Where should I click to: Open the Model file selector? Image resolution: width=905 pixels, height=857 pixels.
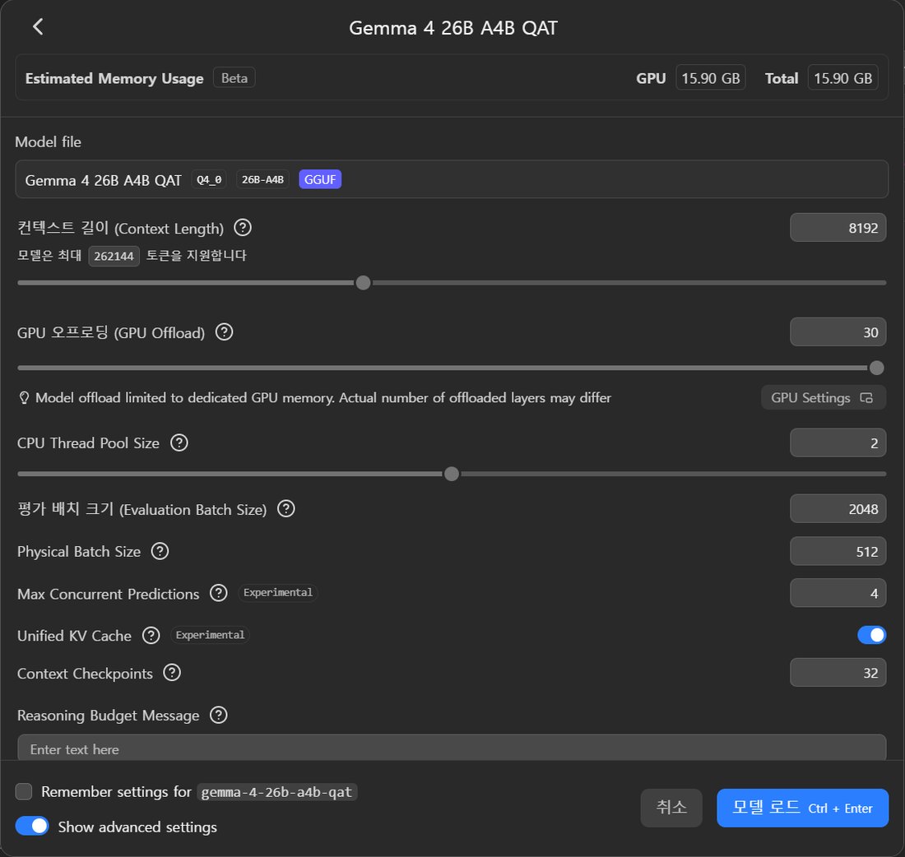tap(452, 179)
